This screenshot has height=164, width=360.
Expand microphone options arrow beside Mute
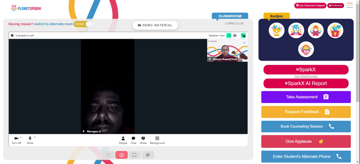coord(35,137)
